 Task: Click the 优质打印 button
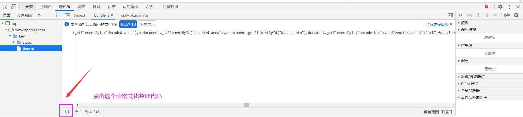tap(128, 24)
